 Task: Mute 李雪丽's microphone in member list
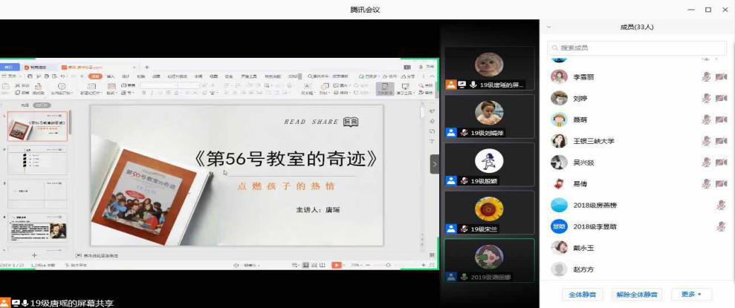coord(706,76)
